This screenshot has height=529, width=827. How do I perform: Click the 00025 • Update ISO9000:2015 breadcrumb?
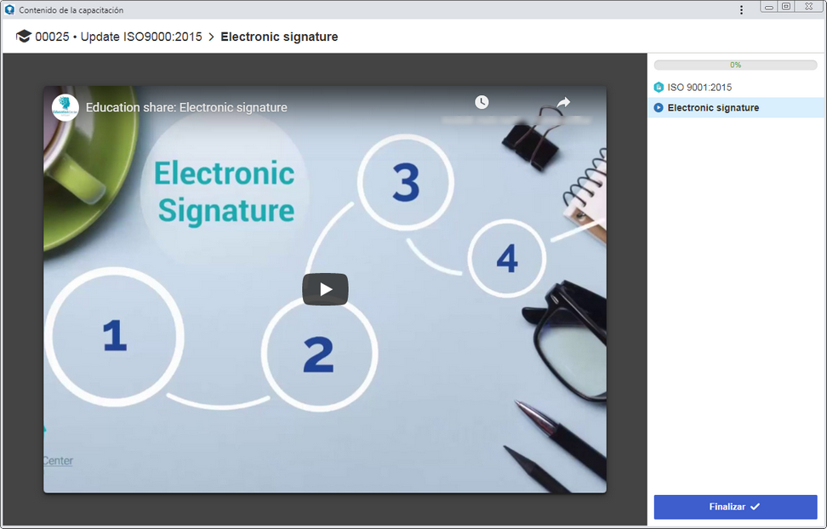tap(118, 37)
